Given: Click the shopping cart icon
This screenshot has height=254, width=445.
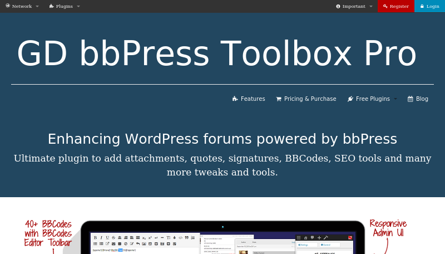Looking at the screenshot, I should [x=279, y=99].
